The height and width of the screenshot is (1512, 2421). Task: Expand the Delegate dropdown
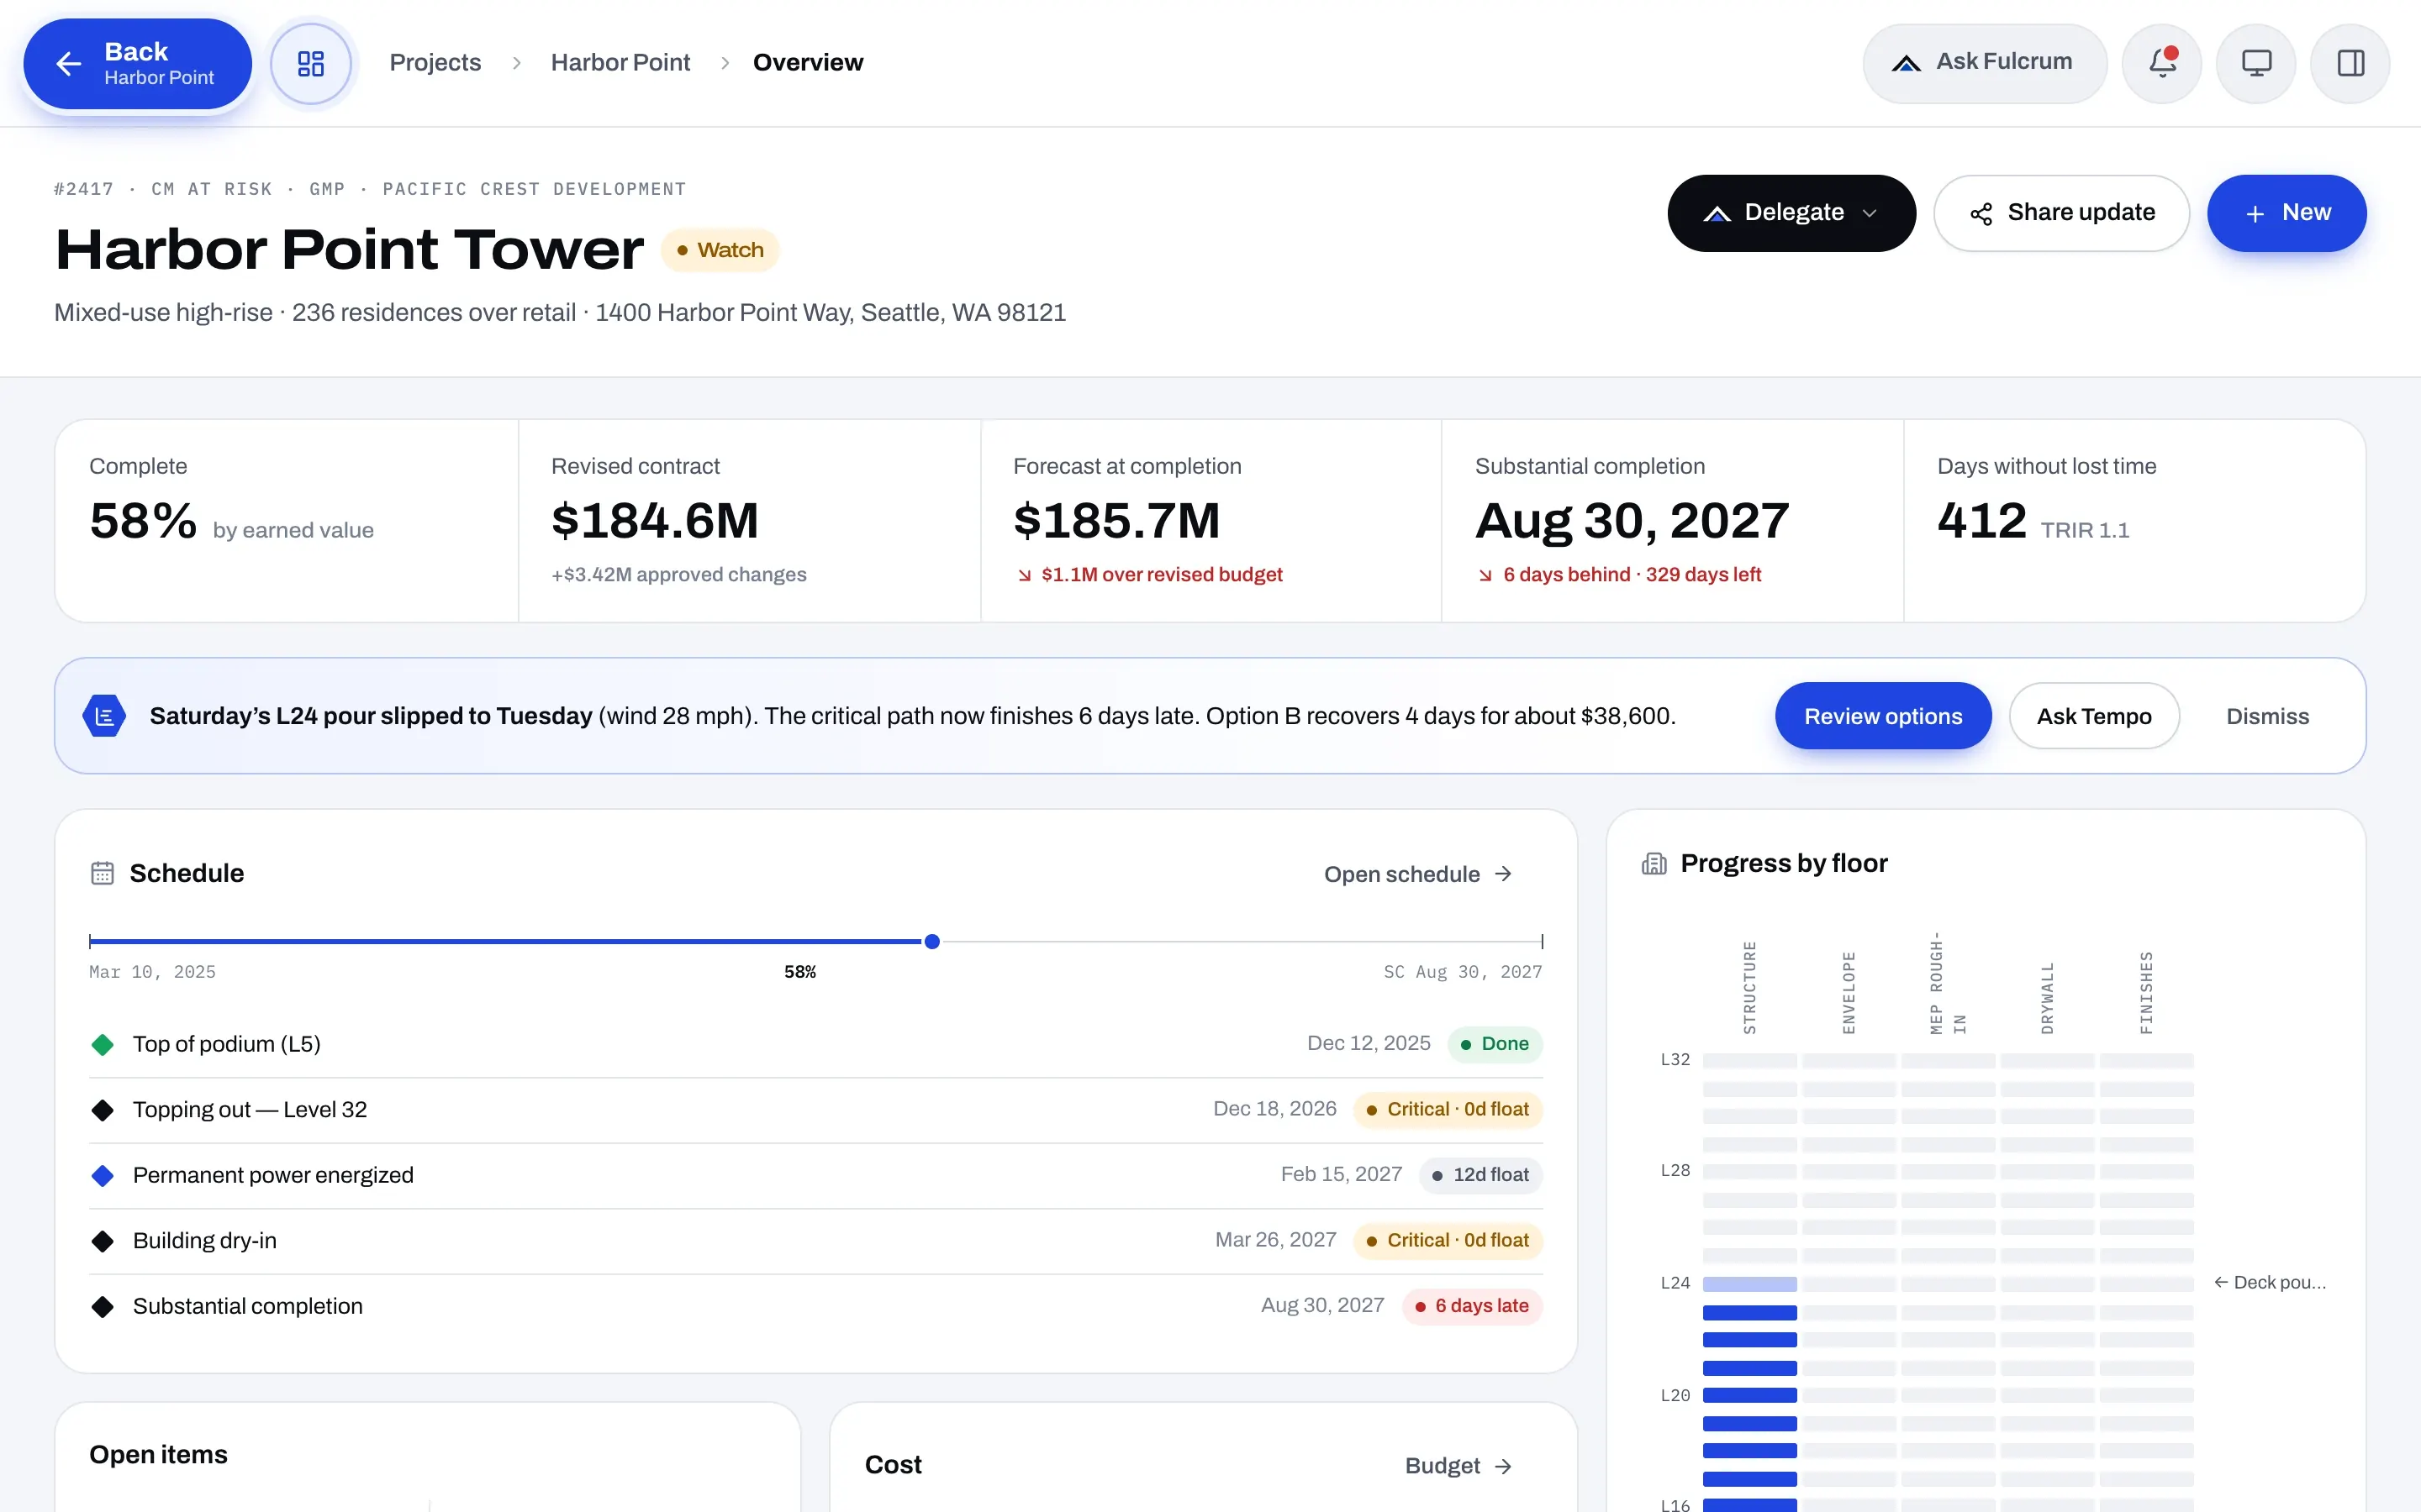click(x=1791, y=213)
